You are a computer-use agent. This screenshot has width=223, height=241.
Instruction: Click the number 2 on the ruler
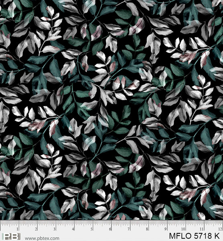pos(36,229)
